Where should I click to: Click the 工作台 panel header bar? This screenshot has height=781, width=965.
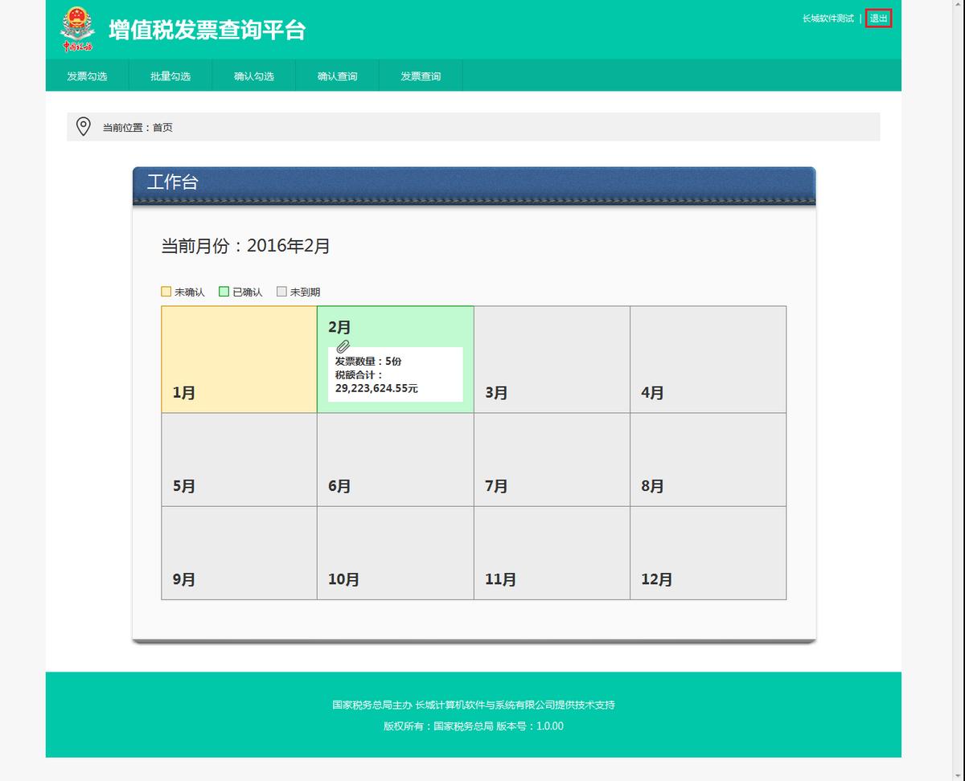point(474,183)
